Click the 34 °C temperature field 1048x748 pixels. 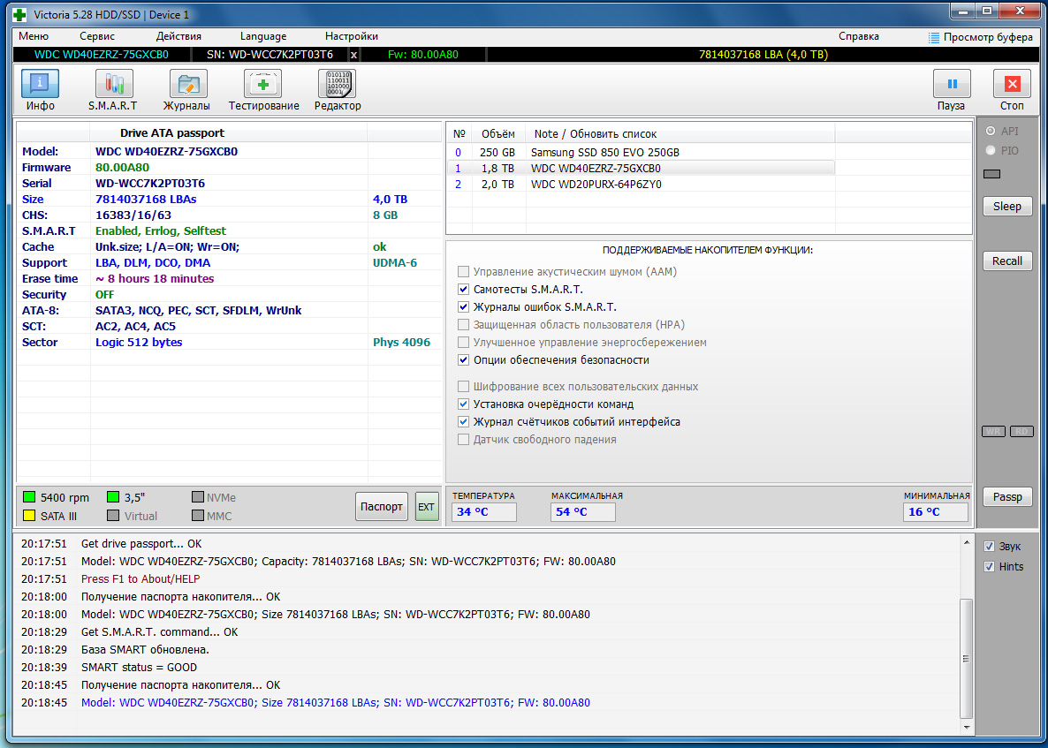(484, 512)
